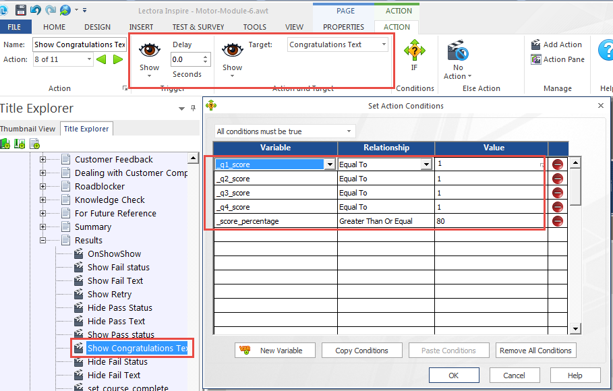The width and height of the screenshot is (613, 391).
Task: Click the Value cell containing 80
Action: tap(491, 221)
